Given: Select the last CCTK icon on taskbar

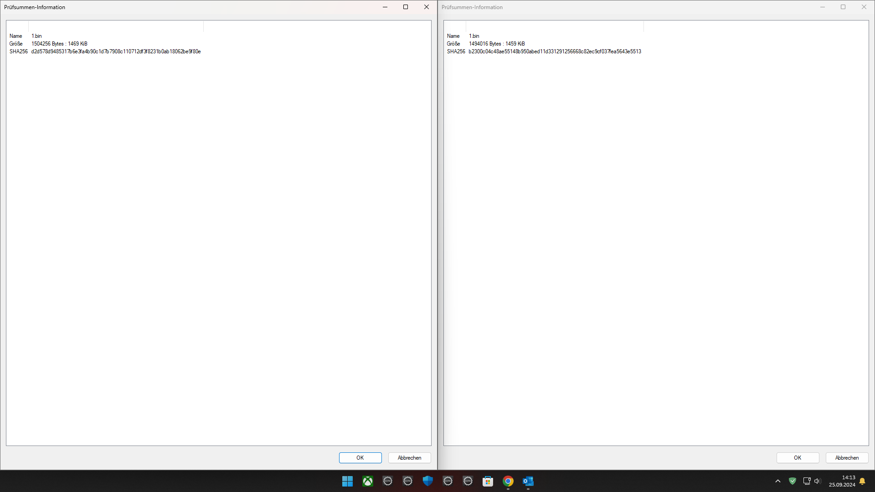Looking at the screenshot, I should coord(468,481).
